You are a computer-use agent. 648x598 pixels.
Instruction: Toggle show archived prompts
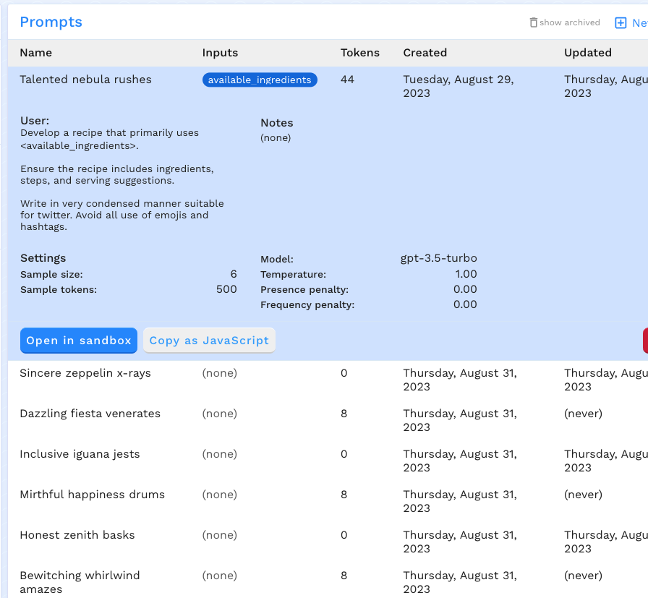569,22
